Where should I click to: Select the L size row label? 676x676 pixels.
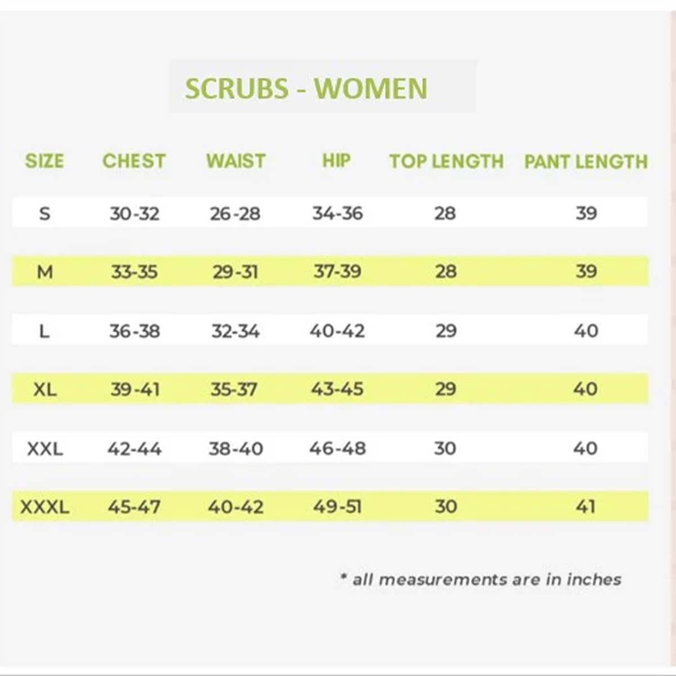(x=44, y=331)
